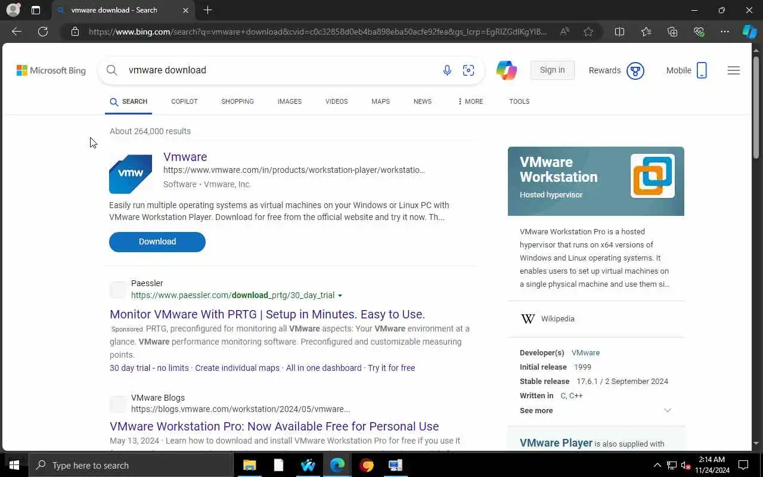Open File Explorer from the taskbar
This screenshot has width=763, height=477.
250,465
